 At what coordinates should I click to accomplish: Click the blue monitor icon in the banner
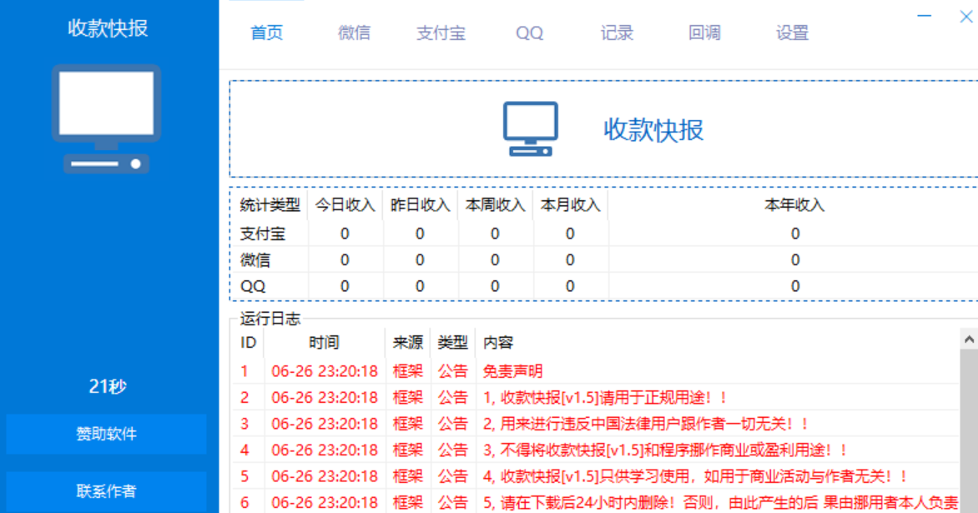(530, 129)
